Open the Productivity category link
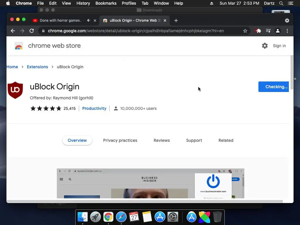The width and height of the screenshot is (300, 225). click(94, 108)
